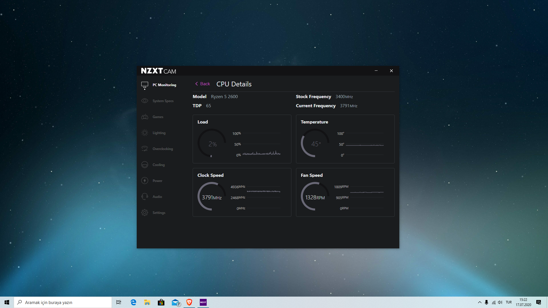Viewport: 548px width, 308px height.
Task: Click the Clock Speed history graph
Action: click(263, 197)
